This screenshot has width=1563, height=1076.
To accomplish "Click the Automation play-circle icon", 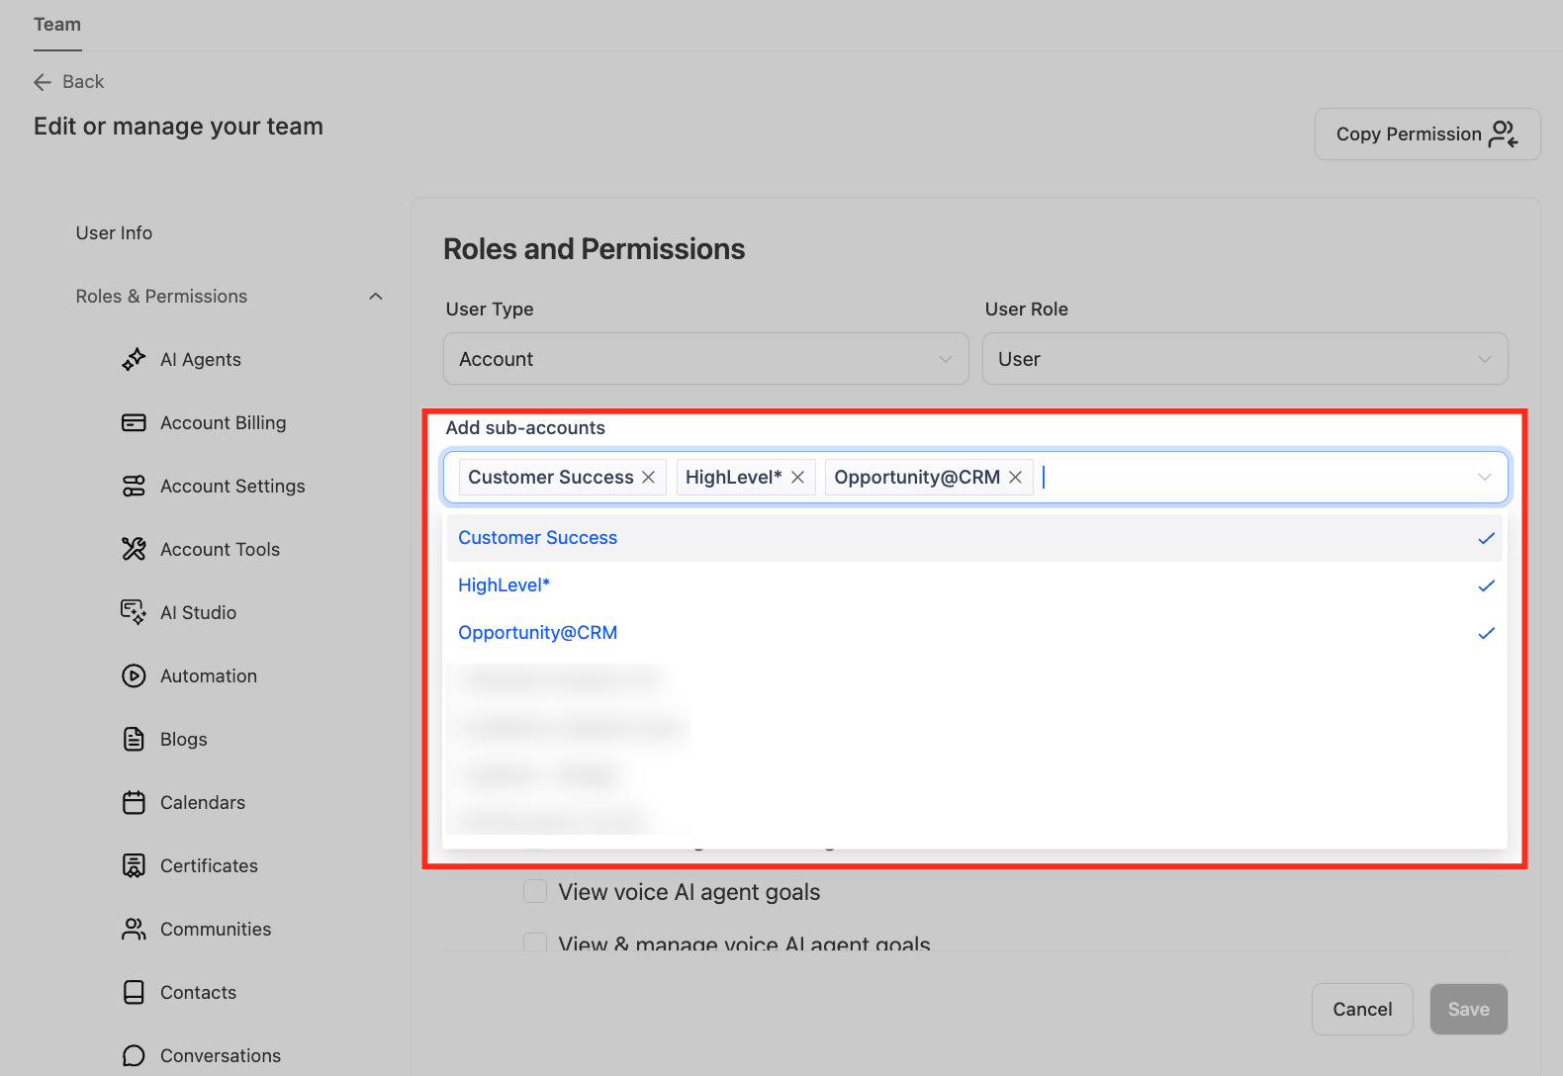I will 134,676.
